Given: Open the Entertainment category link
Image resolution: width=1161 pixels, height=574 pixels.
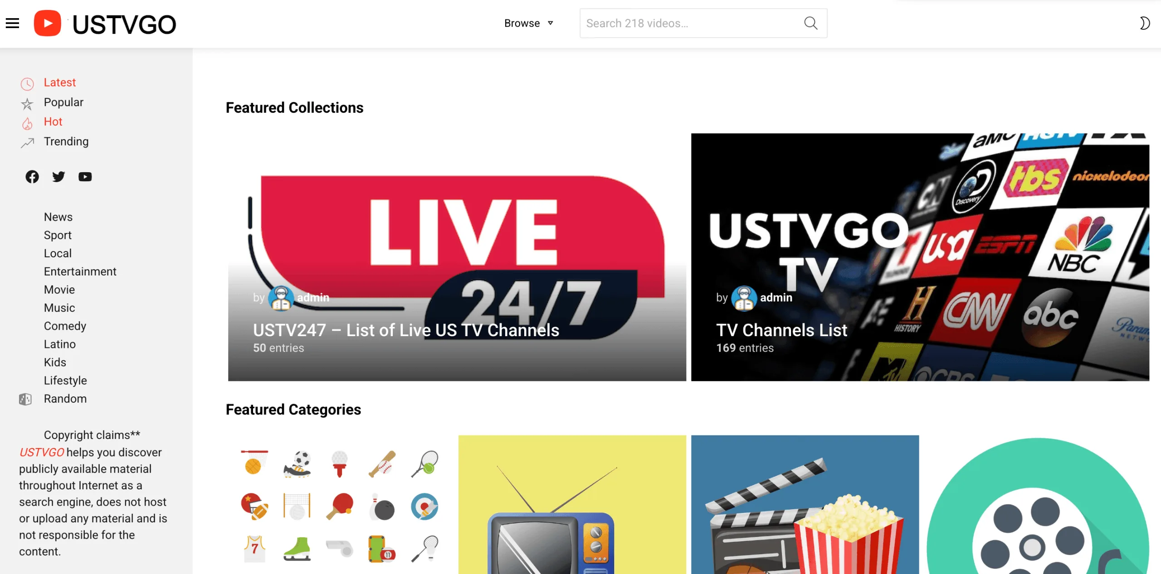Looking at the screenshot, I should [x=80, y=271].
